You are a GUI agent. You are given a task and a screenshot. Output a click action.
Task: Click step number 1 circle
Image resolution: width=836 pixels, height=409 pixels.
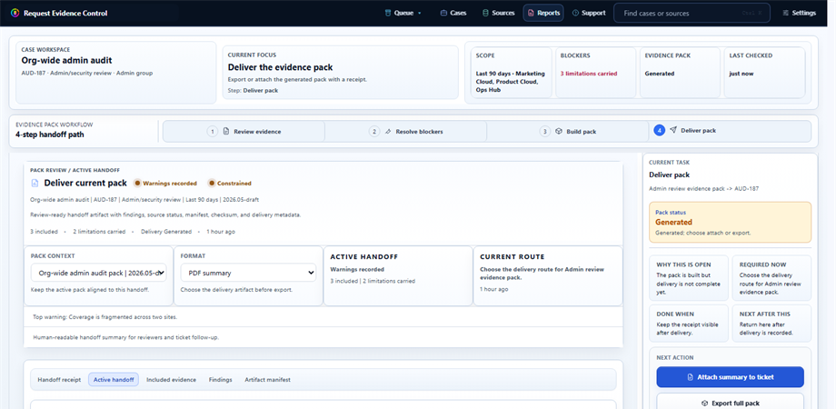[x=213, y=131]
